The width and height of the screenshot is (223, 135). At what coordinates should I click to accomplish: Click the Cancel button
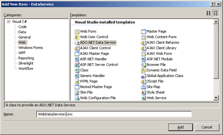(x=207, y=127)
